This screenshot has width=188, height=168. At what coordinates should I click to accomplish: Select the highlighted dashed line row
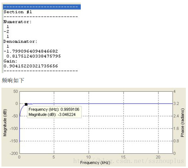[42, 7]
